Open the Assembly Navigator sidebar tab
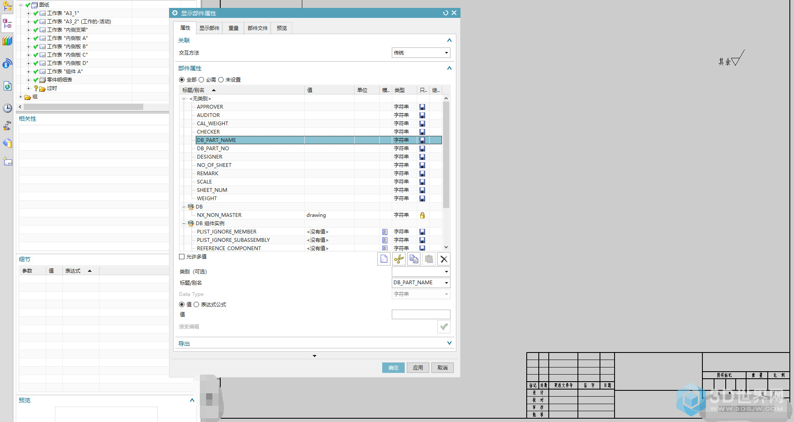 point(7,6)
